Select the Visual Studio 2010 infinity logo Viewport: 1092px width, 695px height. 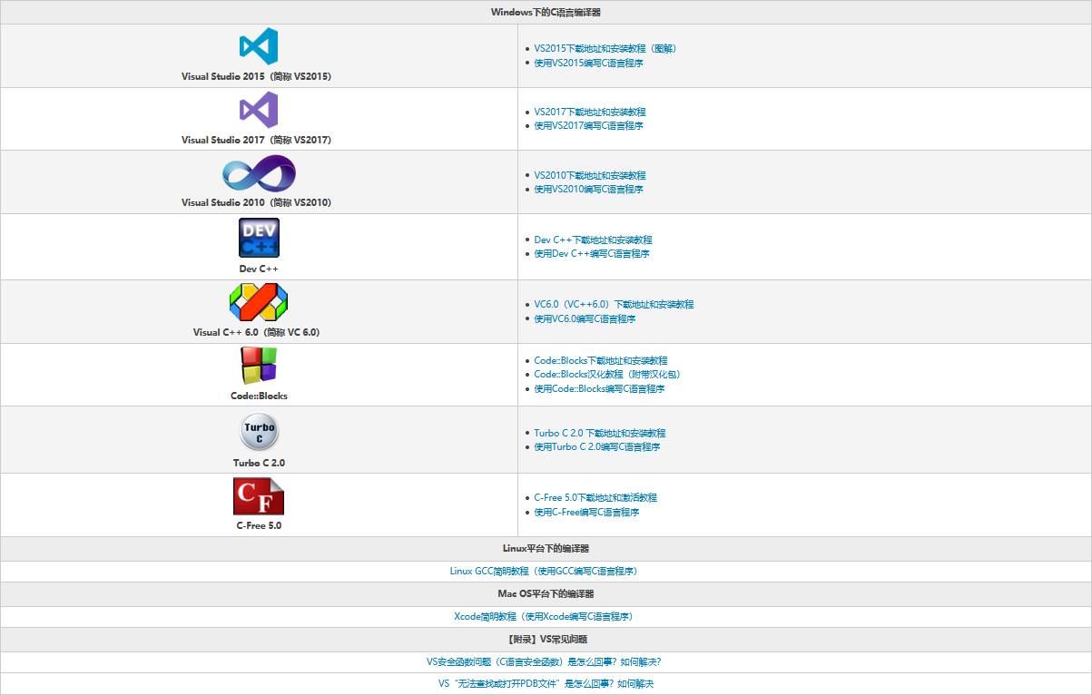259,174
